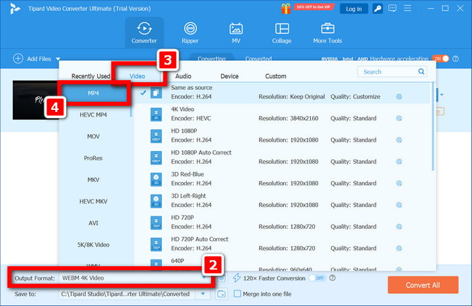Check Merge into one file

click(237, 294)
